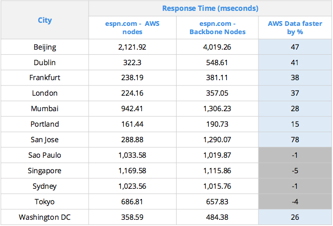Select the Singapore gray cell -5
This screenshot has width=333, height=226.
point(295,171)
